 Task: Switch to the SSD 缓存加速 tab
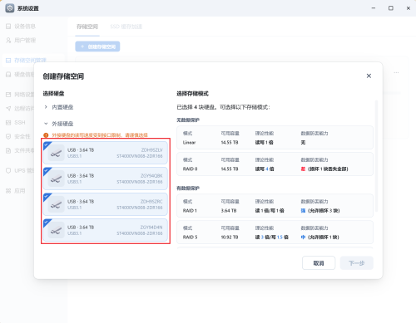126,27
